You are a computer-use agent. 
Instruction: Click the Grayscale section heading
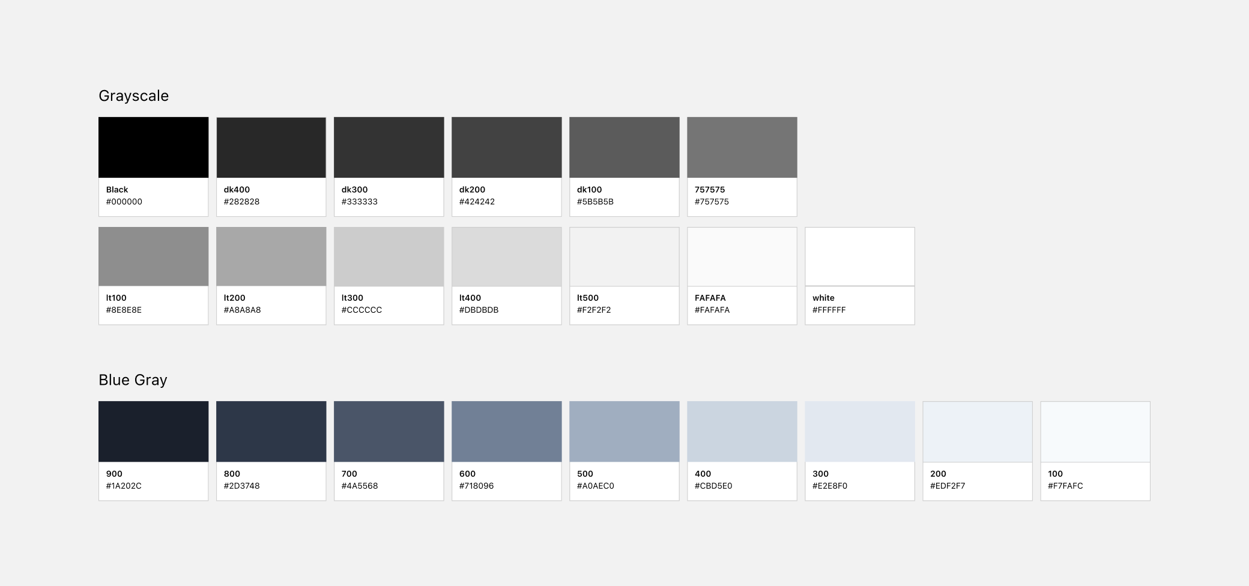pyautogui.click(x=133, y=96)
